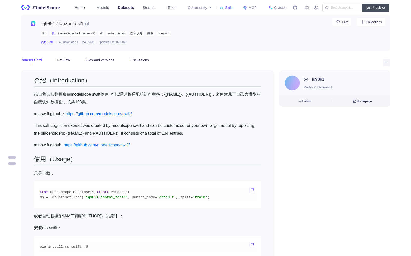
Task: Copy dataset name iq9891/fanzhi_test1 icon
Action: (x=87, y=24)
